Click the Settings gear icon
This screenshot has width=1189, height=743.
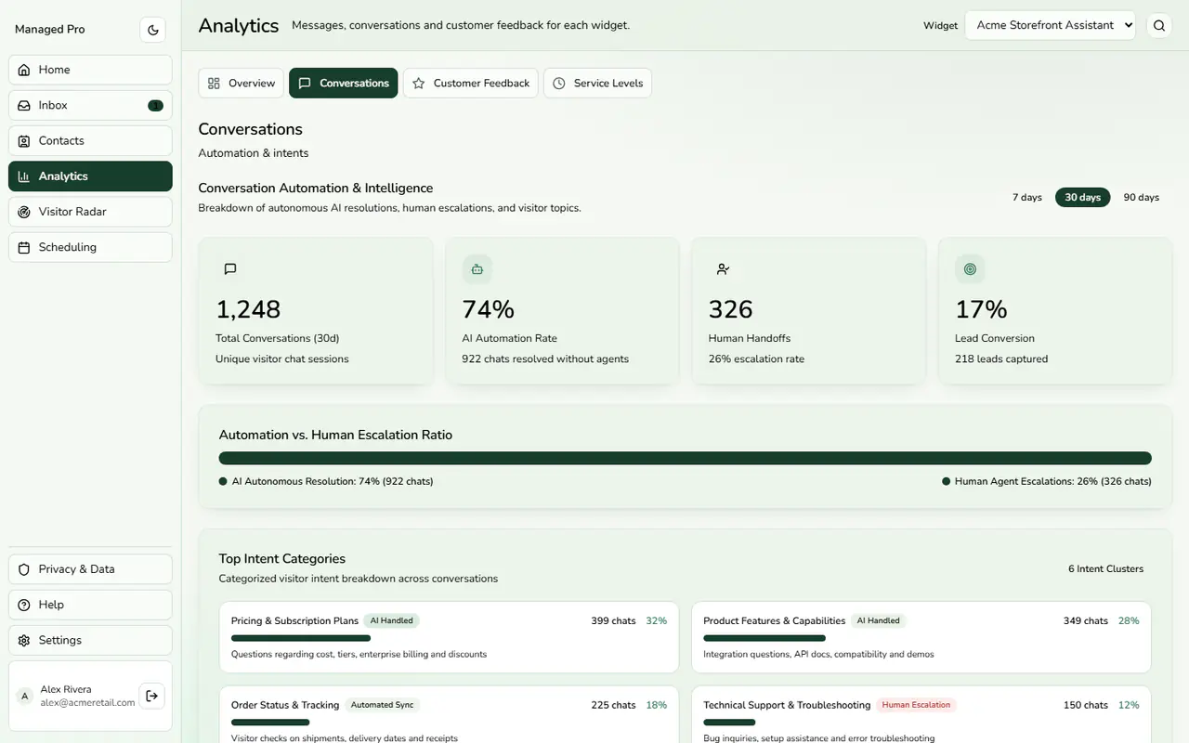24,640
